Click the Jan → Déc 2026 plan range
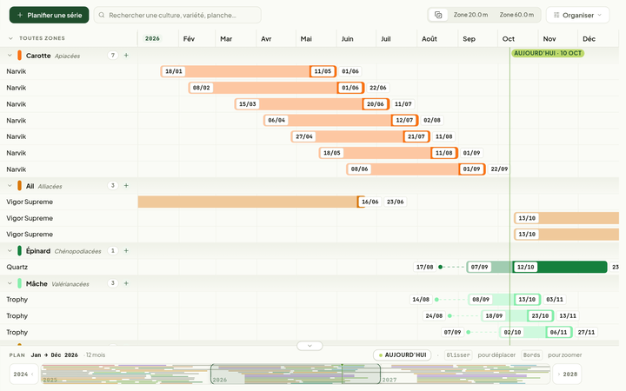The width and height of the screenshot is (626, 391). [x=54, y=355]
